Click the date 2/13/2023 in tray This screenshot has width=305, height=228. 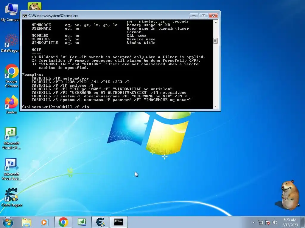(290, 225)
